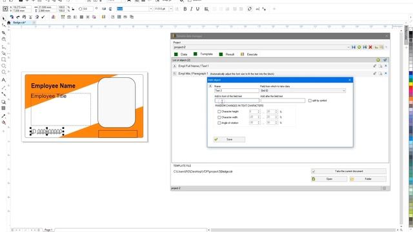Click the checkmark icon in macro toolbar
This screenshot has width=413, height=232.
[43, 17]
